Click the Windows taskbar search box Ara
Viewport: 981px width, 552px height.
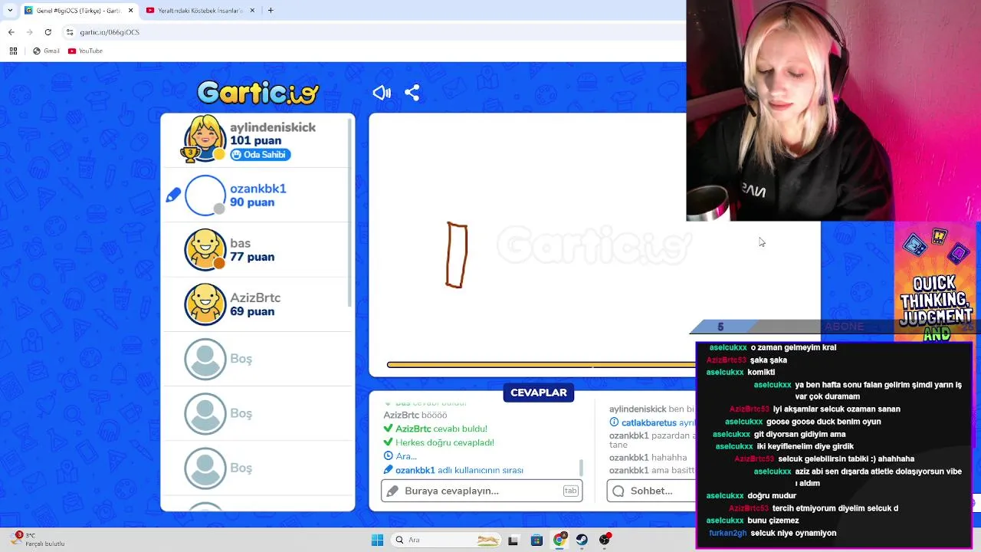[445, 540]
